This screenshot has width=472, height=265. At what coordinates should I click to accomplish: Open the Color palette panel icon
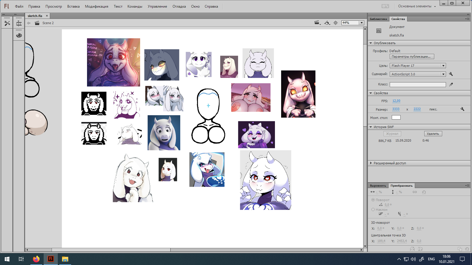(x=19, y=35)
